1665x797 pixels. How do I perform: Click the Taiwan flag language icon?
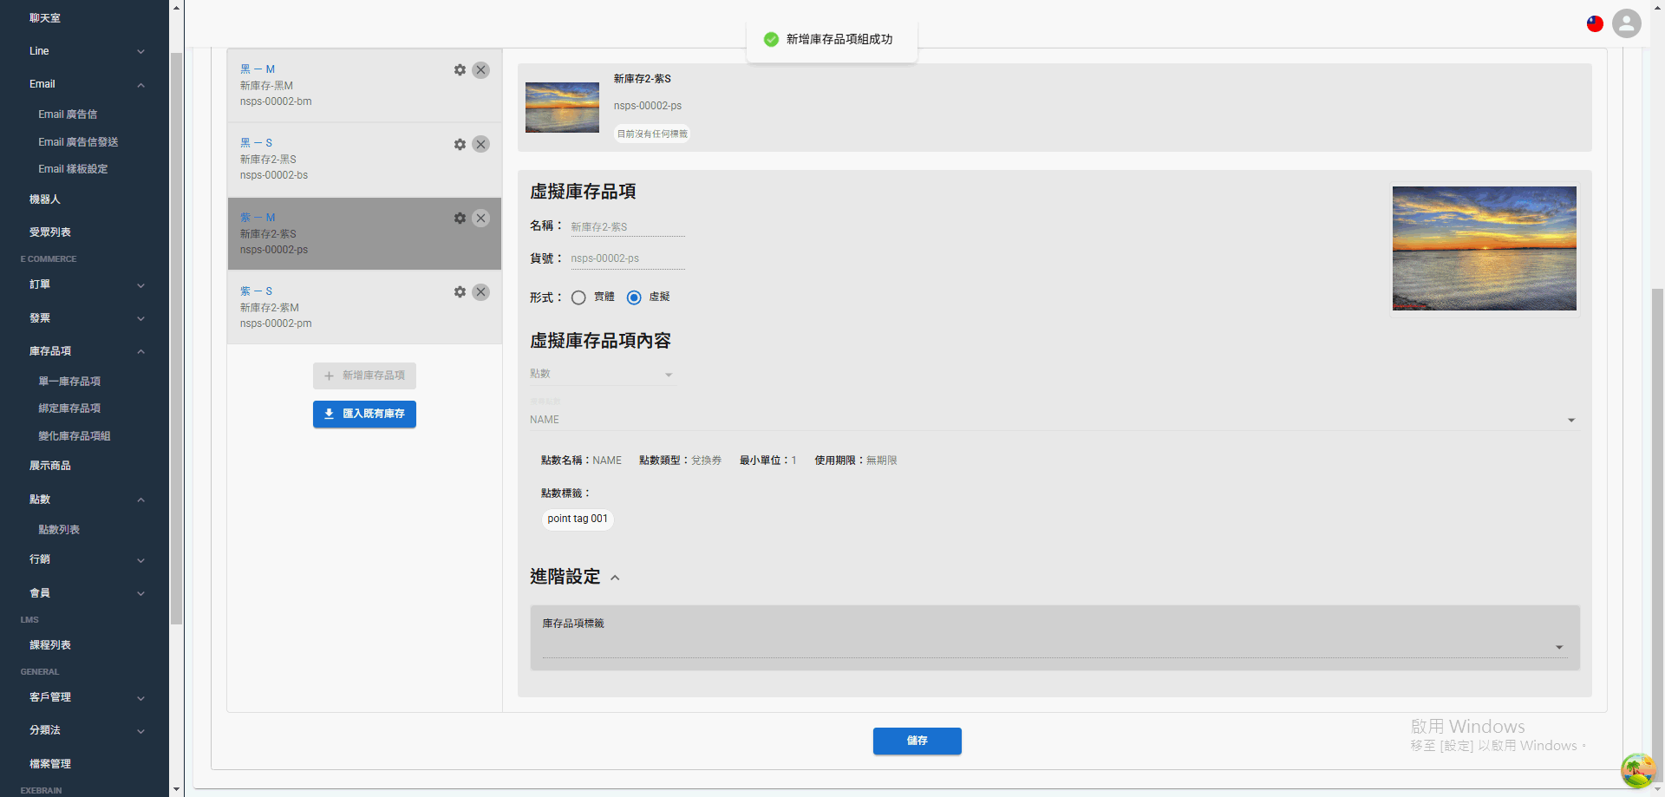click(1595, 23)
